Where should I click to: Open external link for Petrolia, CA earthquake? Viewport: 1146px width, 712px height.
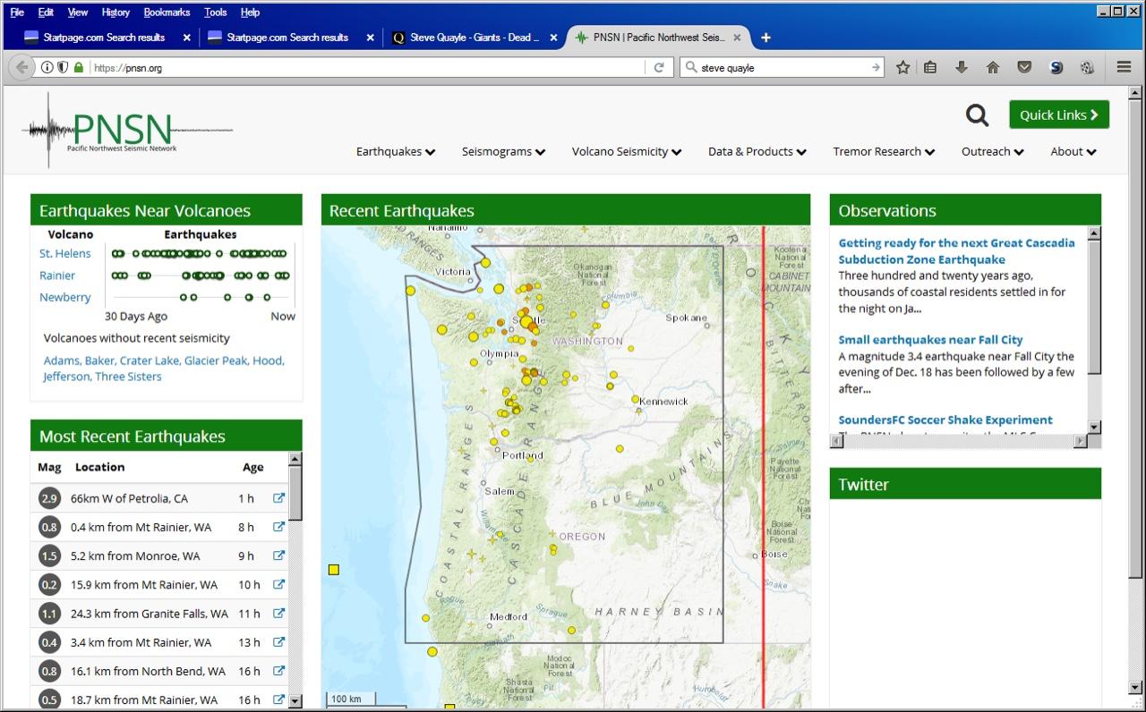coord(278,499)
